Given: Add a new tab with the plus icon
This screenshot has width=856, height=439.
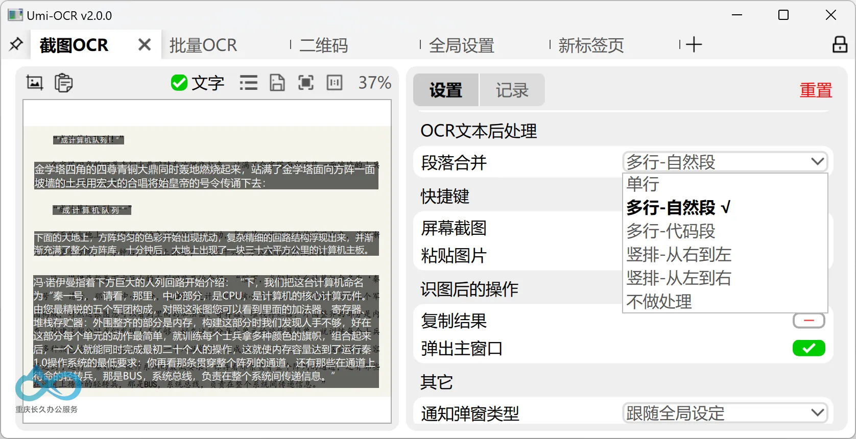Looking at the screenshot, I should [694, 45].
